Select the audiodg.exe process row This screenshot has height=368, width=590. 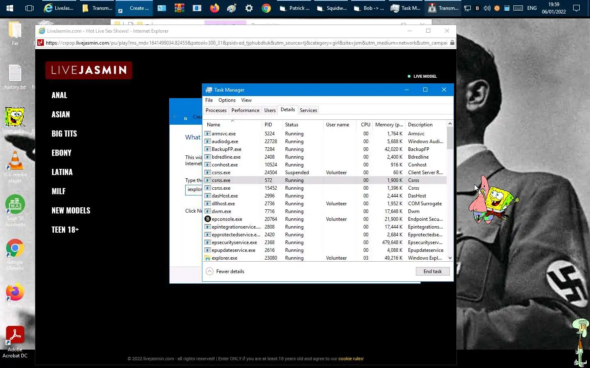pos(325,141)
